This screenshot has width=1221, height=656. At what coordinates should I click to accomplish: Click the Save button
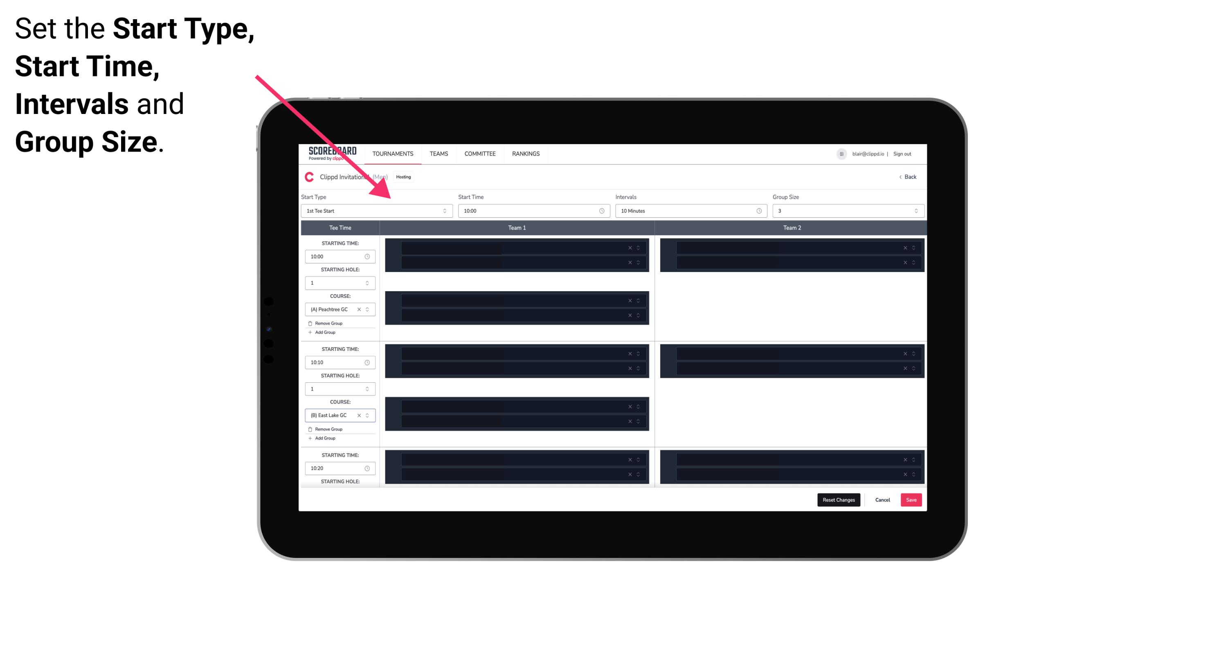911,499
